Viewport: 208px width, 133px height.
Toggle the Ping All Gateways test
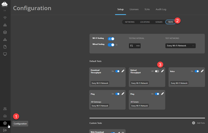click(117, 94)
